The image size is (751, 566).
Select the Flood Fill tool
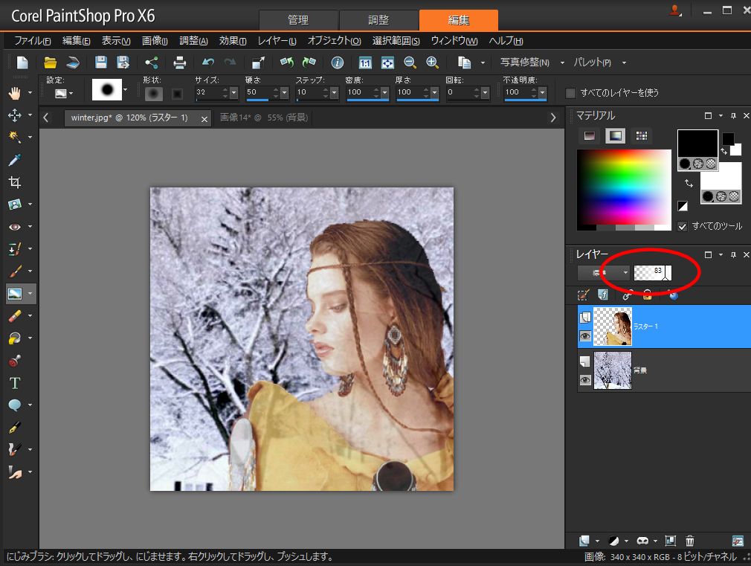[x=15, y=338]
